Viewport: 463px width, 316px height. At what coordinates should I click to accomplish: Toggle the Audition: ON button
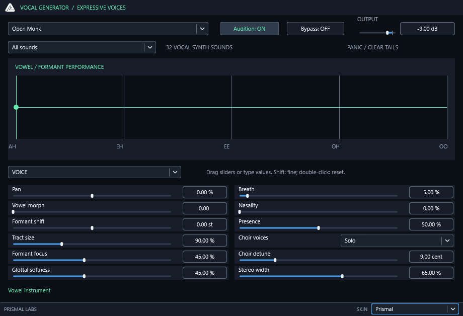point(250,29)
